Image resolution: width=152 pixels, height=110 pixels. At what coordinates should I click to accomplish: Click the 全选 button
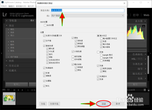[43, 104]
